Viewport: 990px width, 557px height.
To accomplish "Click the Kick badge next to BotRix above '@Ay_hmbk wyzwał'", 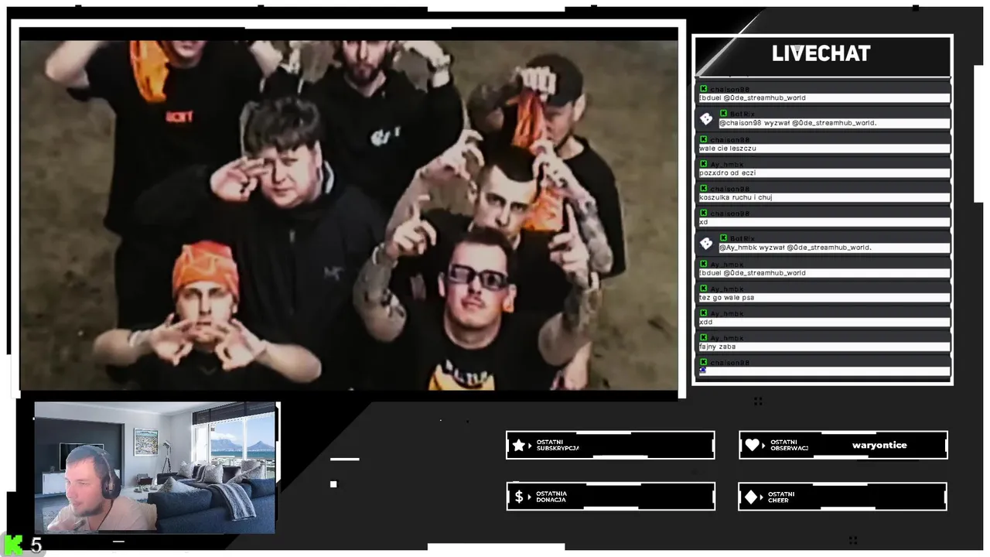I will (x=724, y=238).
